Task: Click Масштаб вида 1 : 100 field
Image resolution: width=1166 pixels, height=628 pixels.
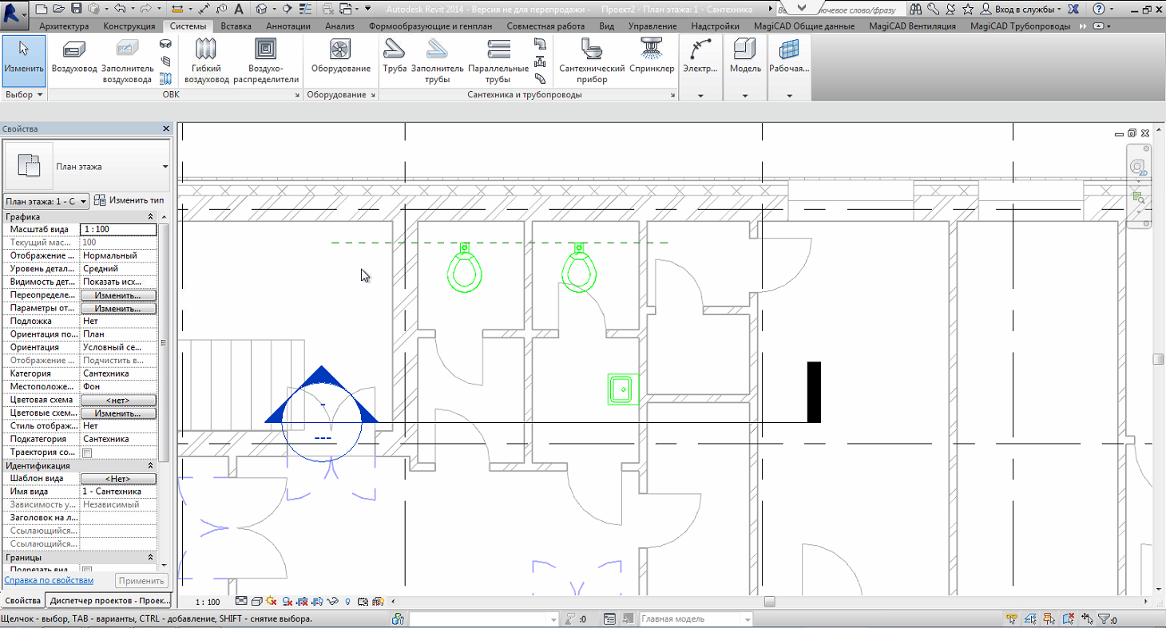Action: (118, 230)
